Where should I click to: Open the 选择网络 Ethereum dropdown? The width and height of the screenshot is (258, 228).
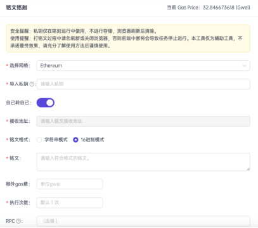(x=143, y=66)
